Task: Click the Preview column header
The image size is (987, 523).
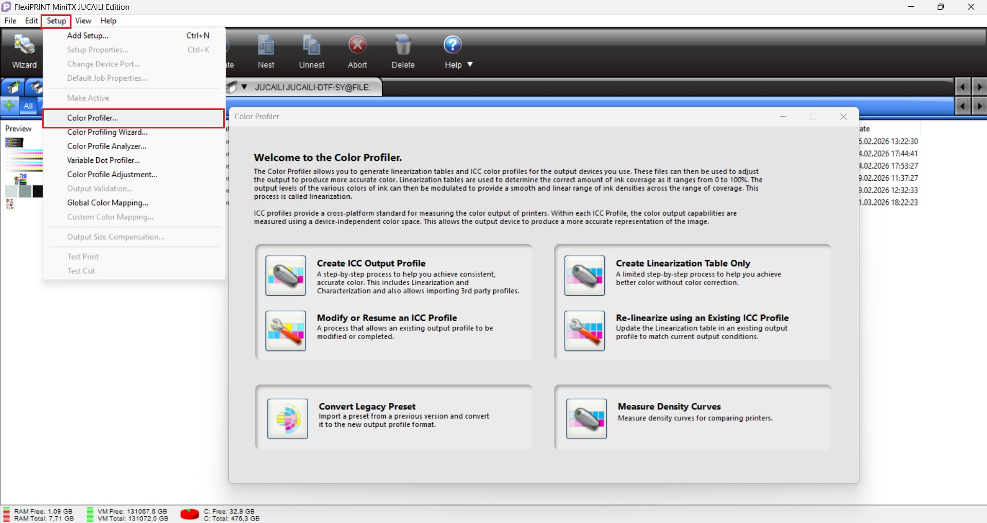Action: click(x=19, y=128)
